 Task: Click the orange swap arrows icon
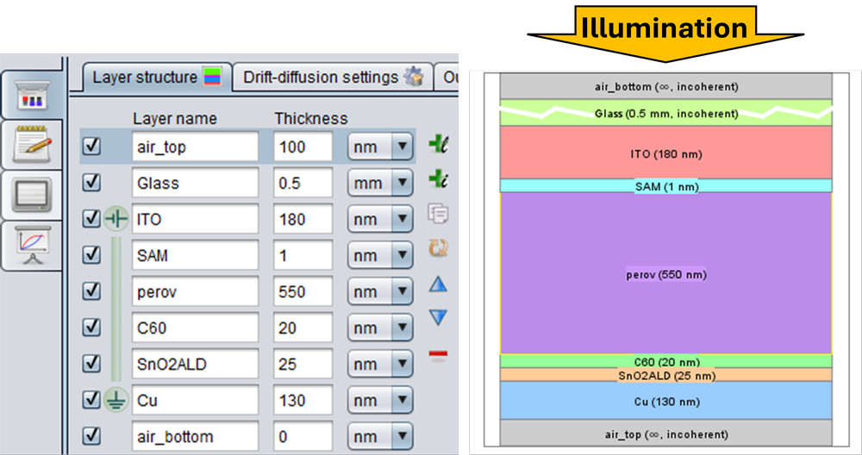[438, 248]
